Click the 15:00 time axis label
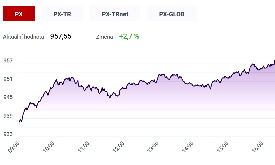275x165 pixels. [223, 147]
